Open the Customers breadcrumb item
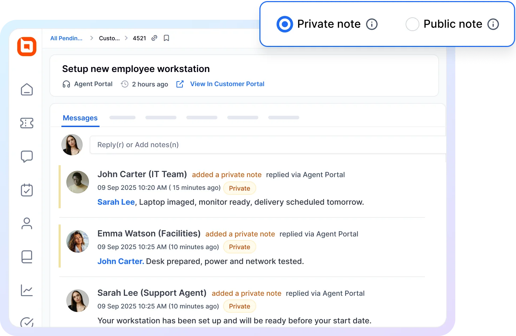The height and width of the screenshot is (336, 516). (x=109, y=38)
